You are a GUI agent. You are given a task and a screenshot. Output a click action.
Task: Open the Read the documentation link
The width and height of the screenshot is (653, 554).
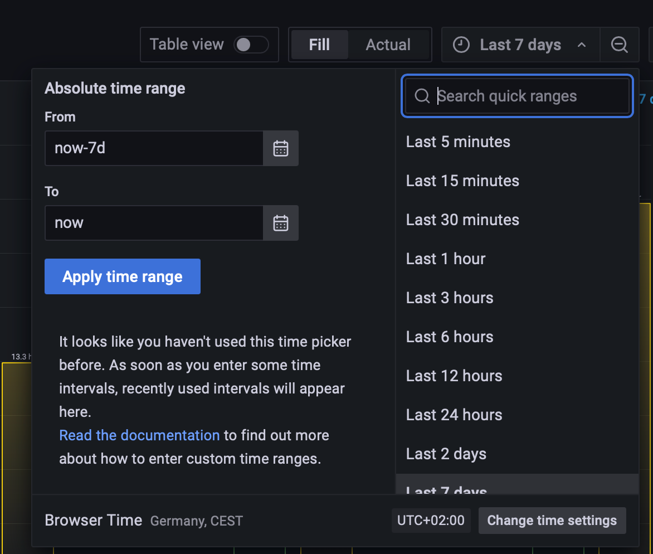click(x=139, y=435)
